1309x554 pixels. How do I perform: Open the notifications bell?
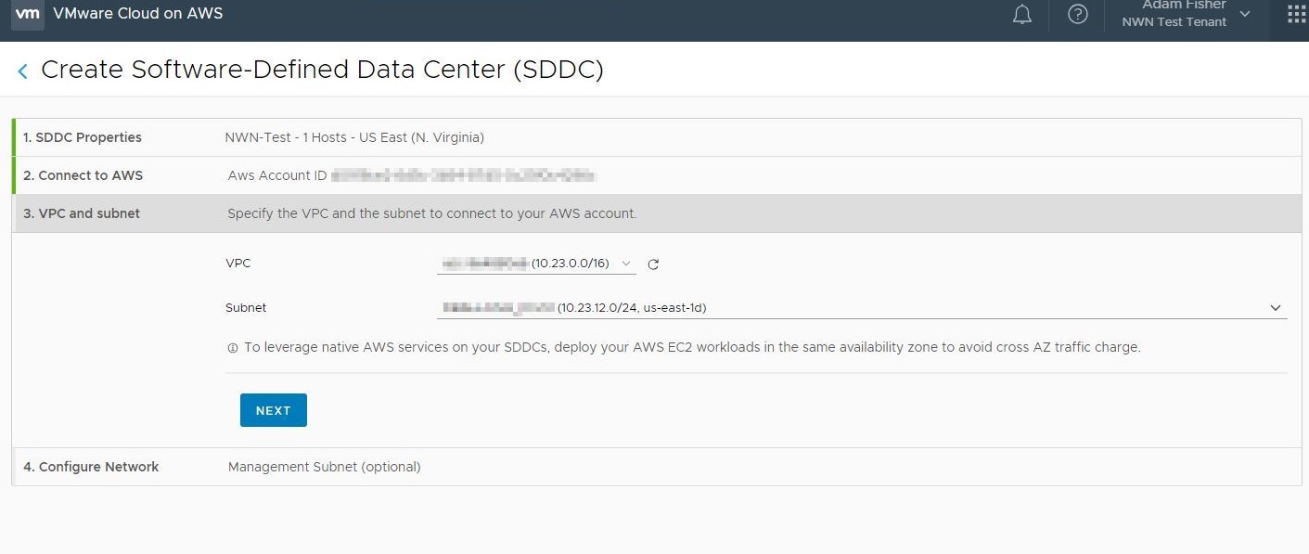(x=1022, y=15)
